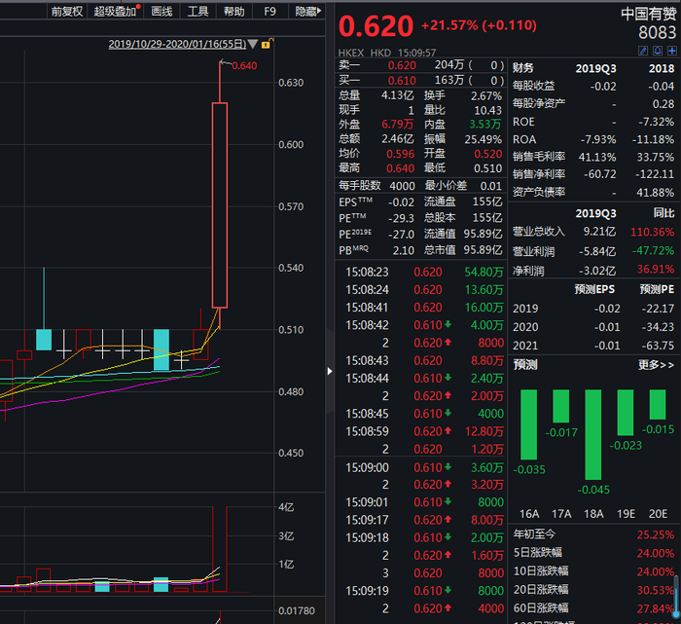The height and width of the screenshot is (624, 681).
Task: Click the stock code 8083
Action: click(657, 33)
